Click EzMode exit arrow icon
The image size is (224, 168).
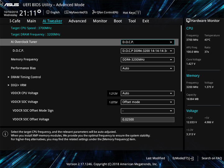(191, 158)
